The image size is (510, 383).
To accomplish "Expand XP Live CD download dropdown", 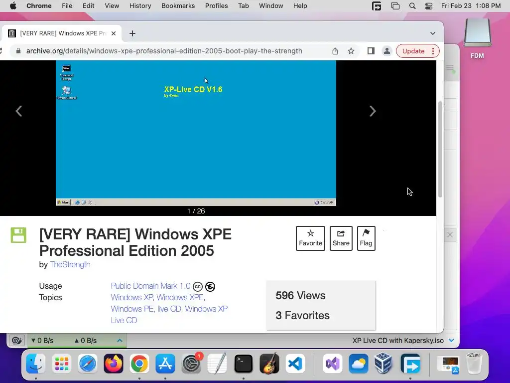I will coord(451,341).
